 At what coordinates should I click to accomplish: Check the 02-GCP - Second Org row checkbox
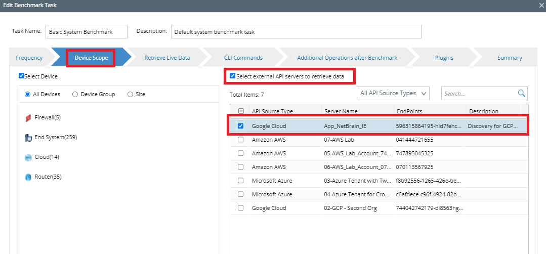pyautogui.click(x=241, y=208)
